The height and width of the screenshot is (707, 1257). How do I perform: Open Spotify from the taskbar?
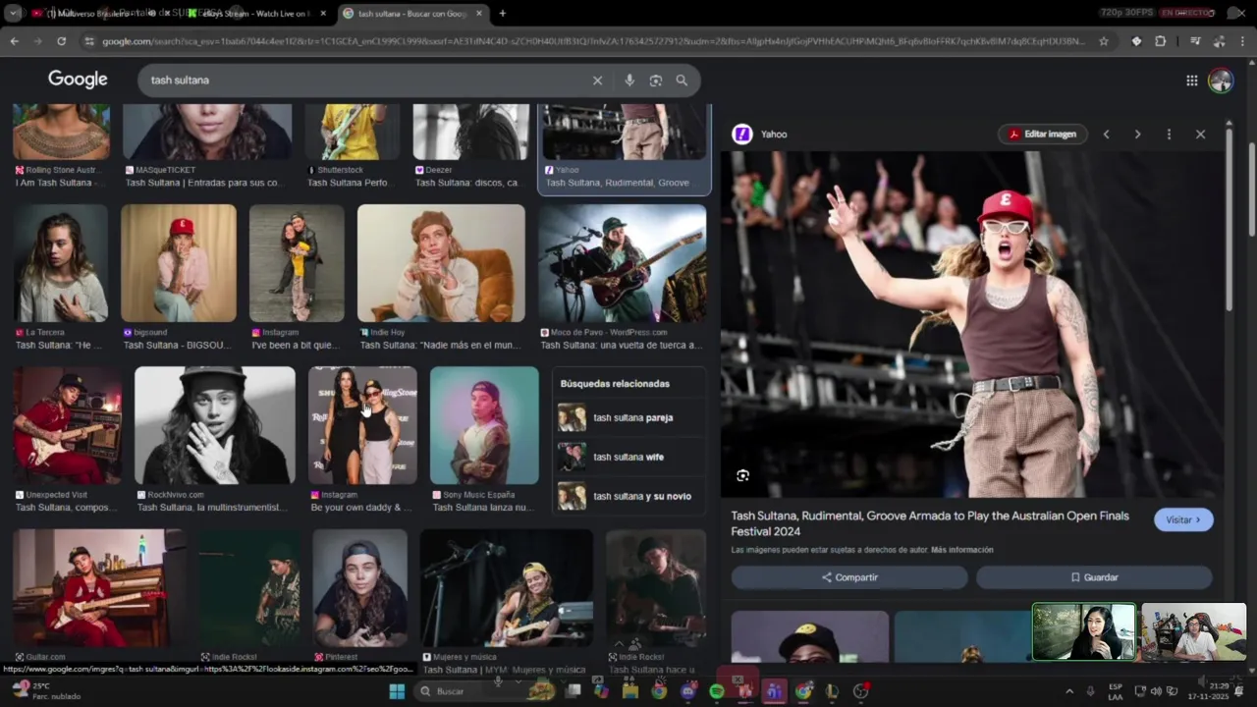717,691
